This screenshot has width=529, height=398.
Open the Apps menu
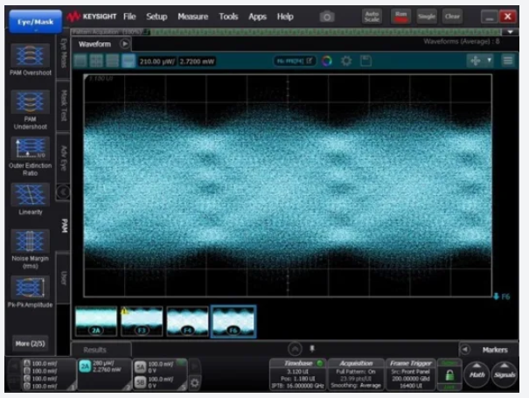[x=257, y=17]
